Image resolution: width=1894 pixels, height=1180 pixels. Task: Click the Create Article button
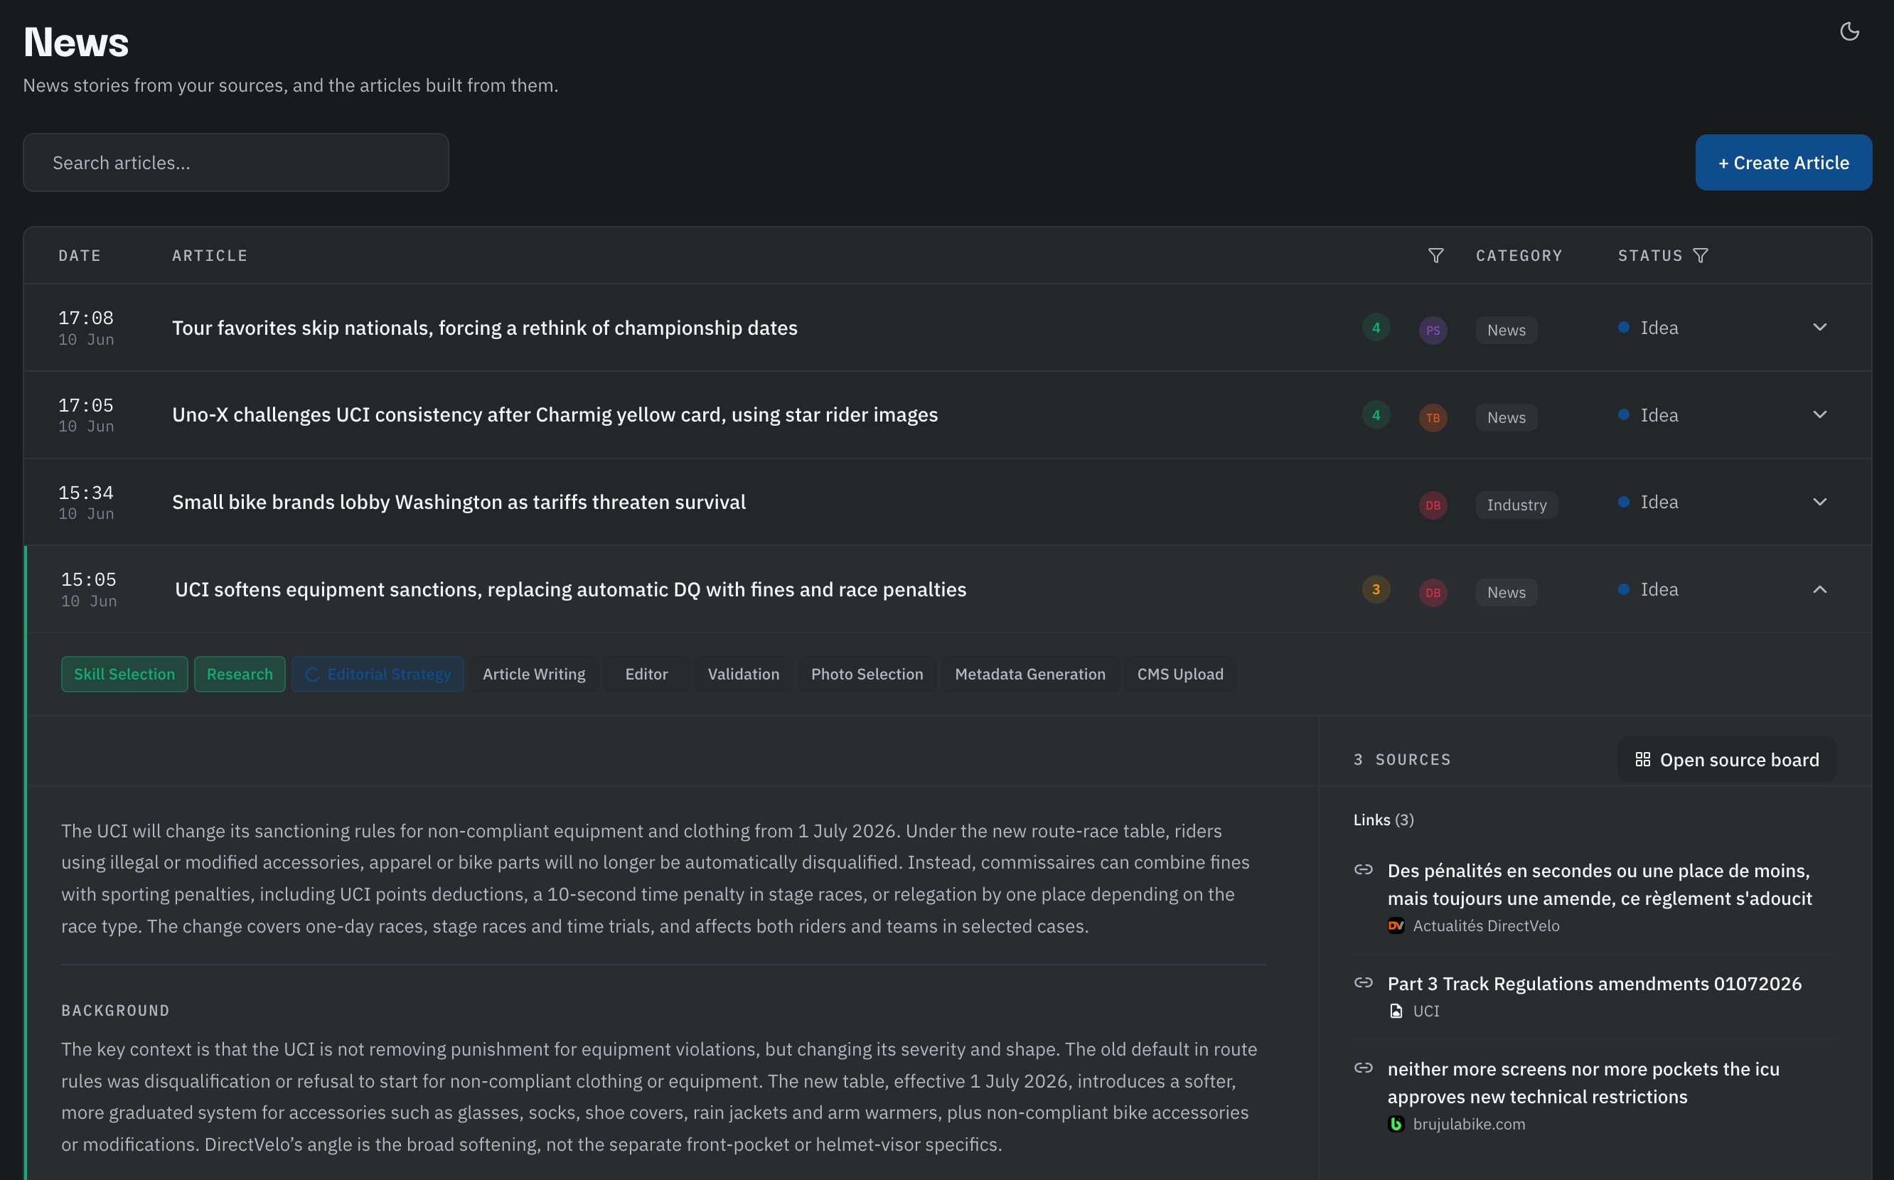pyautogui.click(x=1783, y=163)
